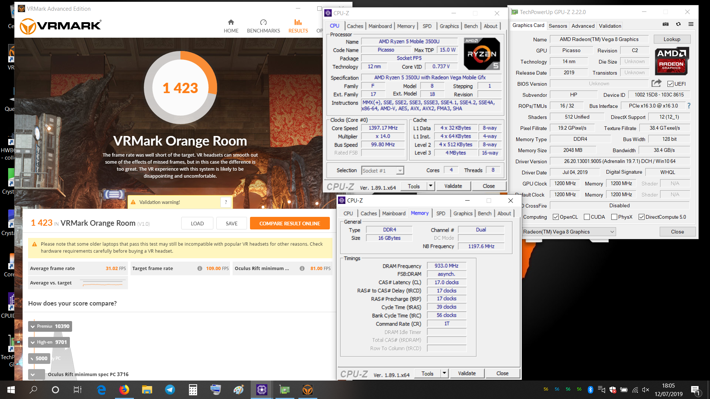
Task: Click the Lookup button in GPU-Z
Action: (672, 39)
